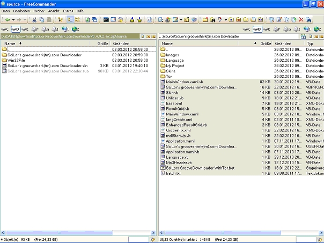This screenshot has height=243, width=324.
Task: Click the Paste toolbar icon
Action: point(49,20)
